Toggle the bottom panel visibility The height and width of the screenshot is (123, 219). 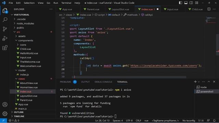pos(186,3)
